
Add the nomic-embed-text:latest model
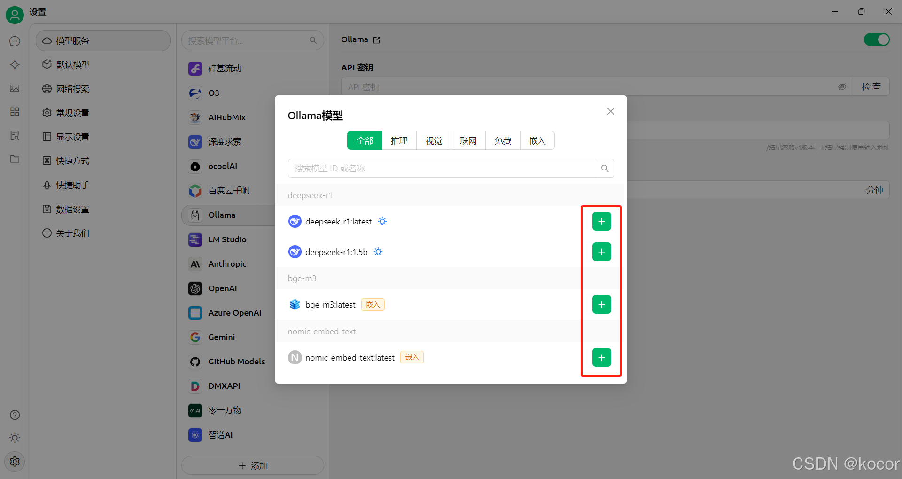point(601,357)
